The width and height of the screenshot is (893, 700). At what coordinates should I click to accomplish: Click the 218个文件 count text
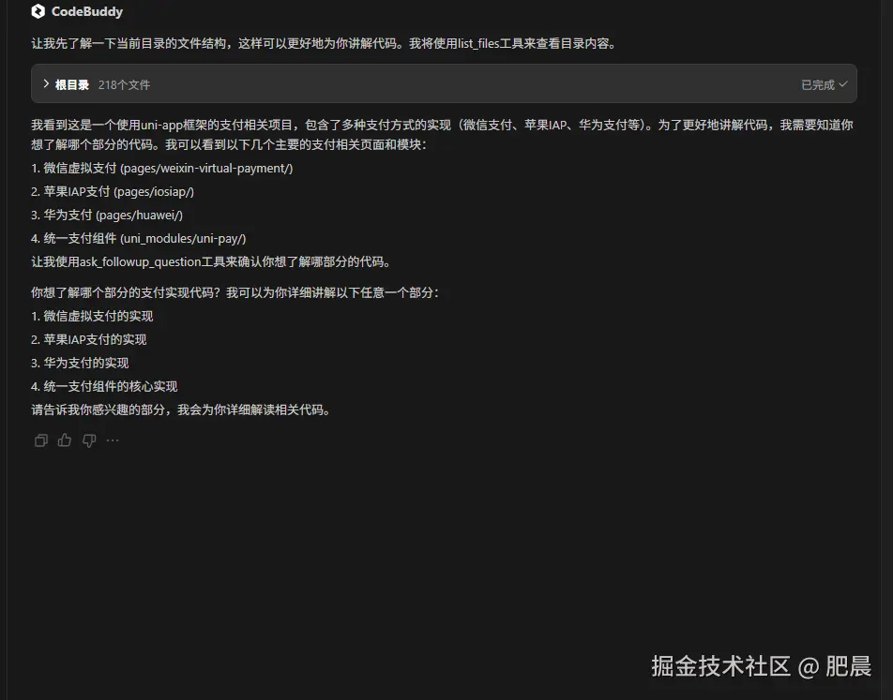pyautogui.click(x=124, y=84)
